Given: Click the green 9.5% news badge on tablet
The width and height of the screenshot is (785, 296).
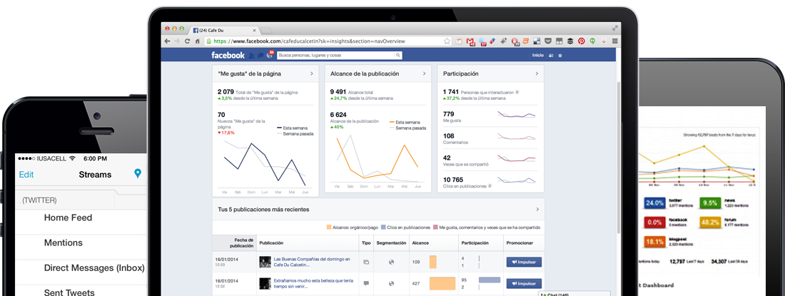Looking at the screenshot, I should 710,203.
